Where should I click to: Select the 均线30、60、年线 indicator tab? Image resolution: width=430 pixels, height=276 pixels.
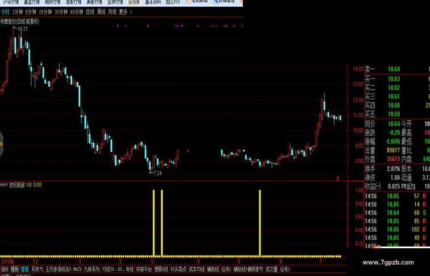tap(118, 269)
